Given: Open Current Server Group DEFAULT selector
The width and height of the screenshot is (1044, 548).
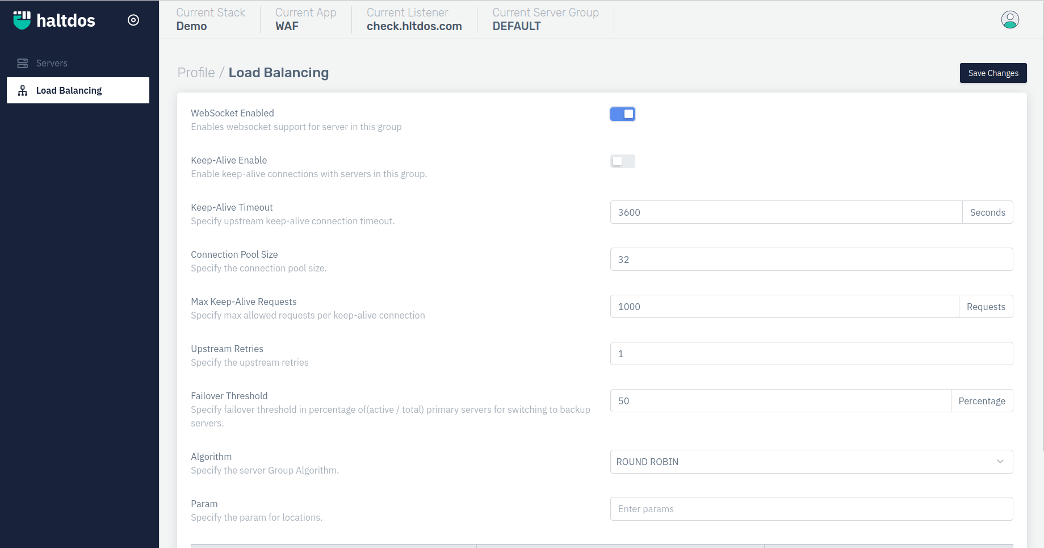Looking at the screenshot, I should 546,19.
